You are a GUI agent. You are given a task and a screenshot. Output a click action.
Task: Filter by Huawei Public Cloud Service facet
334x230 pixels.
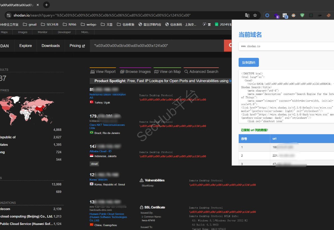coord(31,224)
